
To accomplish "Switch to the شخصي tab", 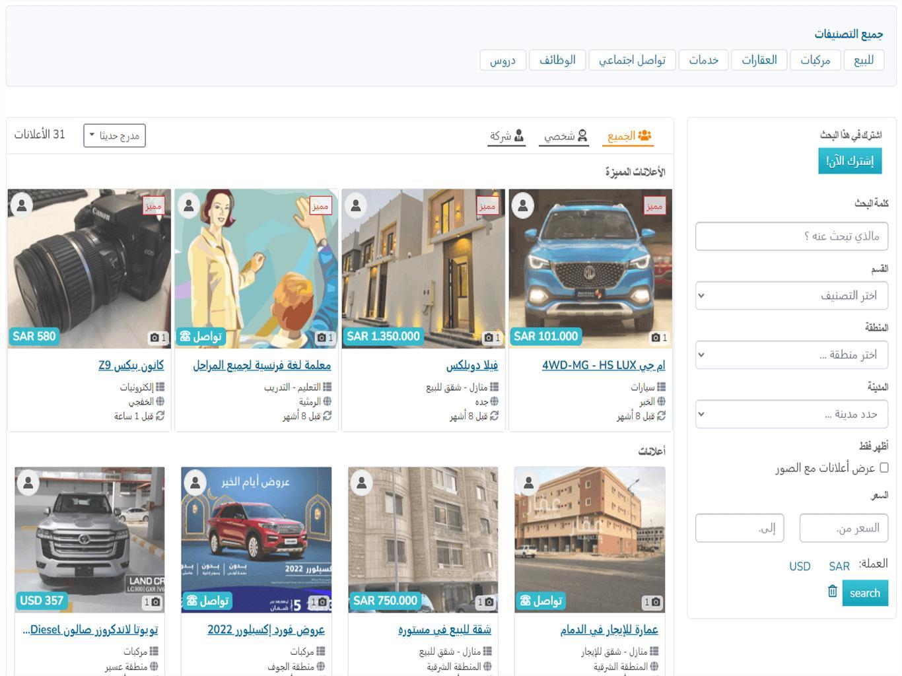I will pyautogui.click(x=565, y=137).
